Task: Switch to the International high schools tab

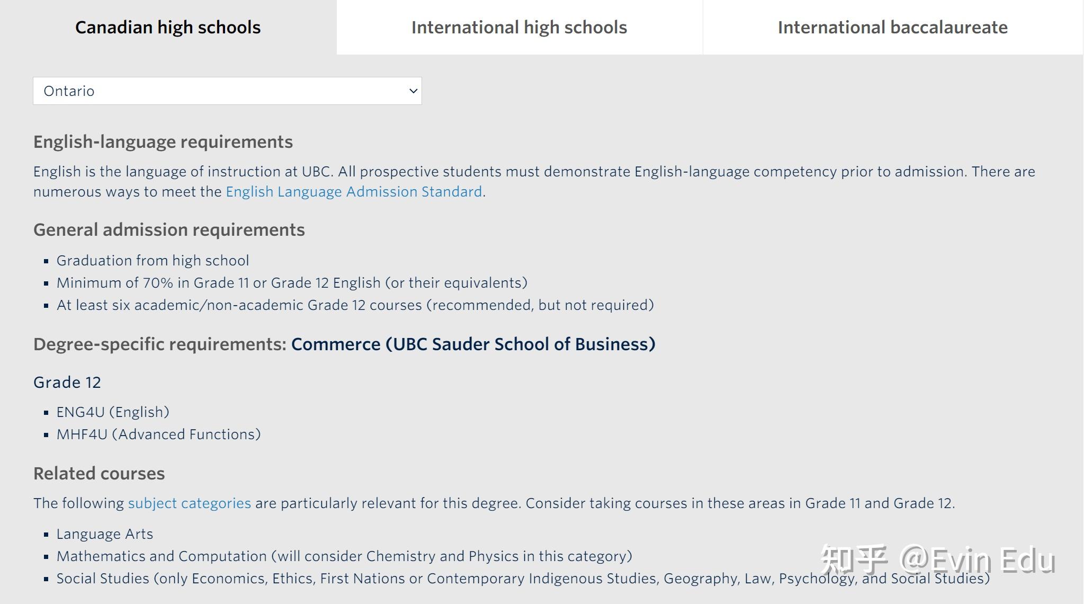Action: (x=519, y=28)
